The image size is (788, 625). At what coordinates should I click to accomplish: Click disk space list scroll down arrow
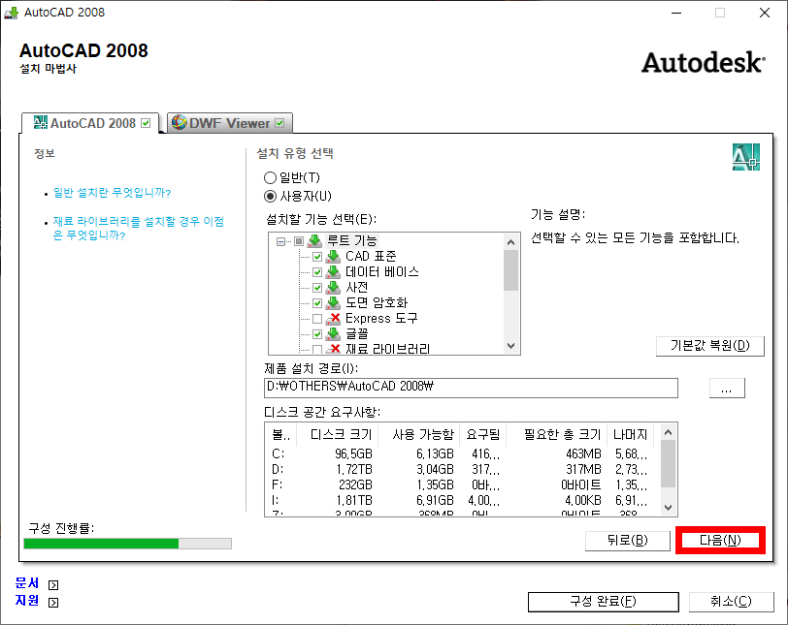tap(668, 507)
